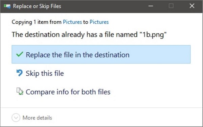Open Compare info for both files
Screen dimensions: 203x127
point(68,92)
